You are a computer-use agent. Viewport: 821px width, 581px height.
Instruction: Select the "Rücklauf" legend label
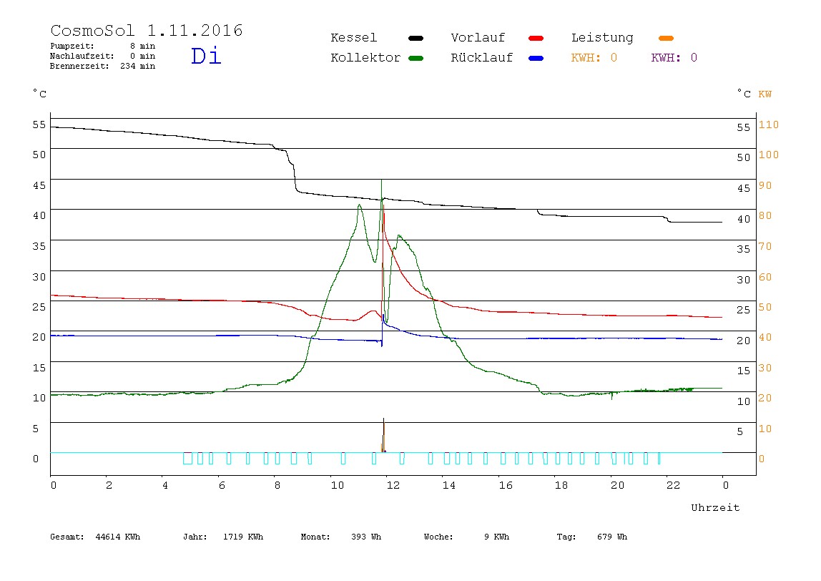pyautogui.click(x=482, y=58)
